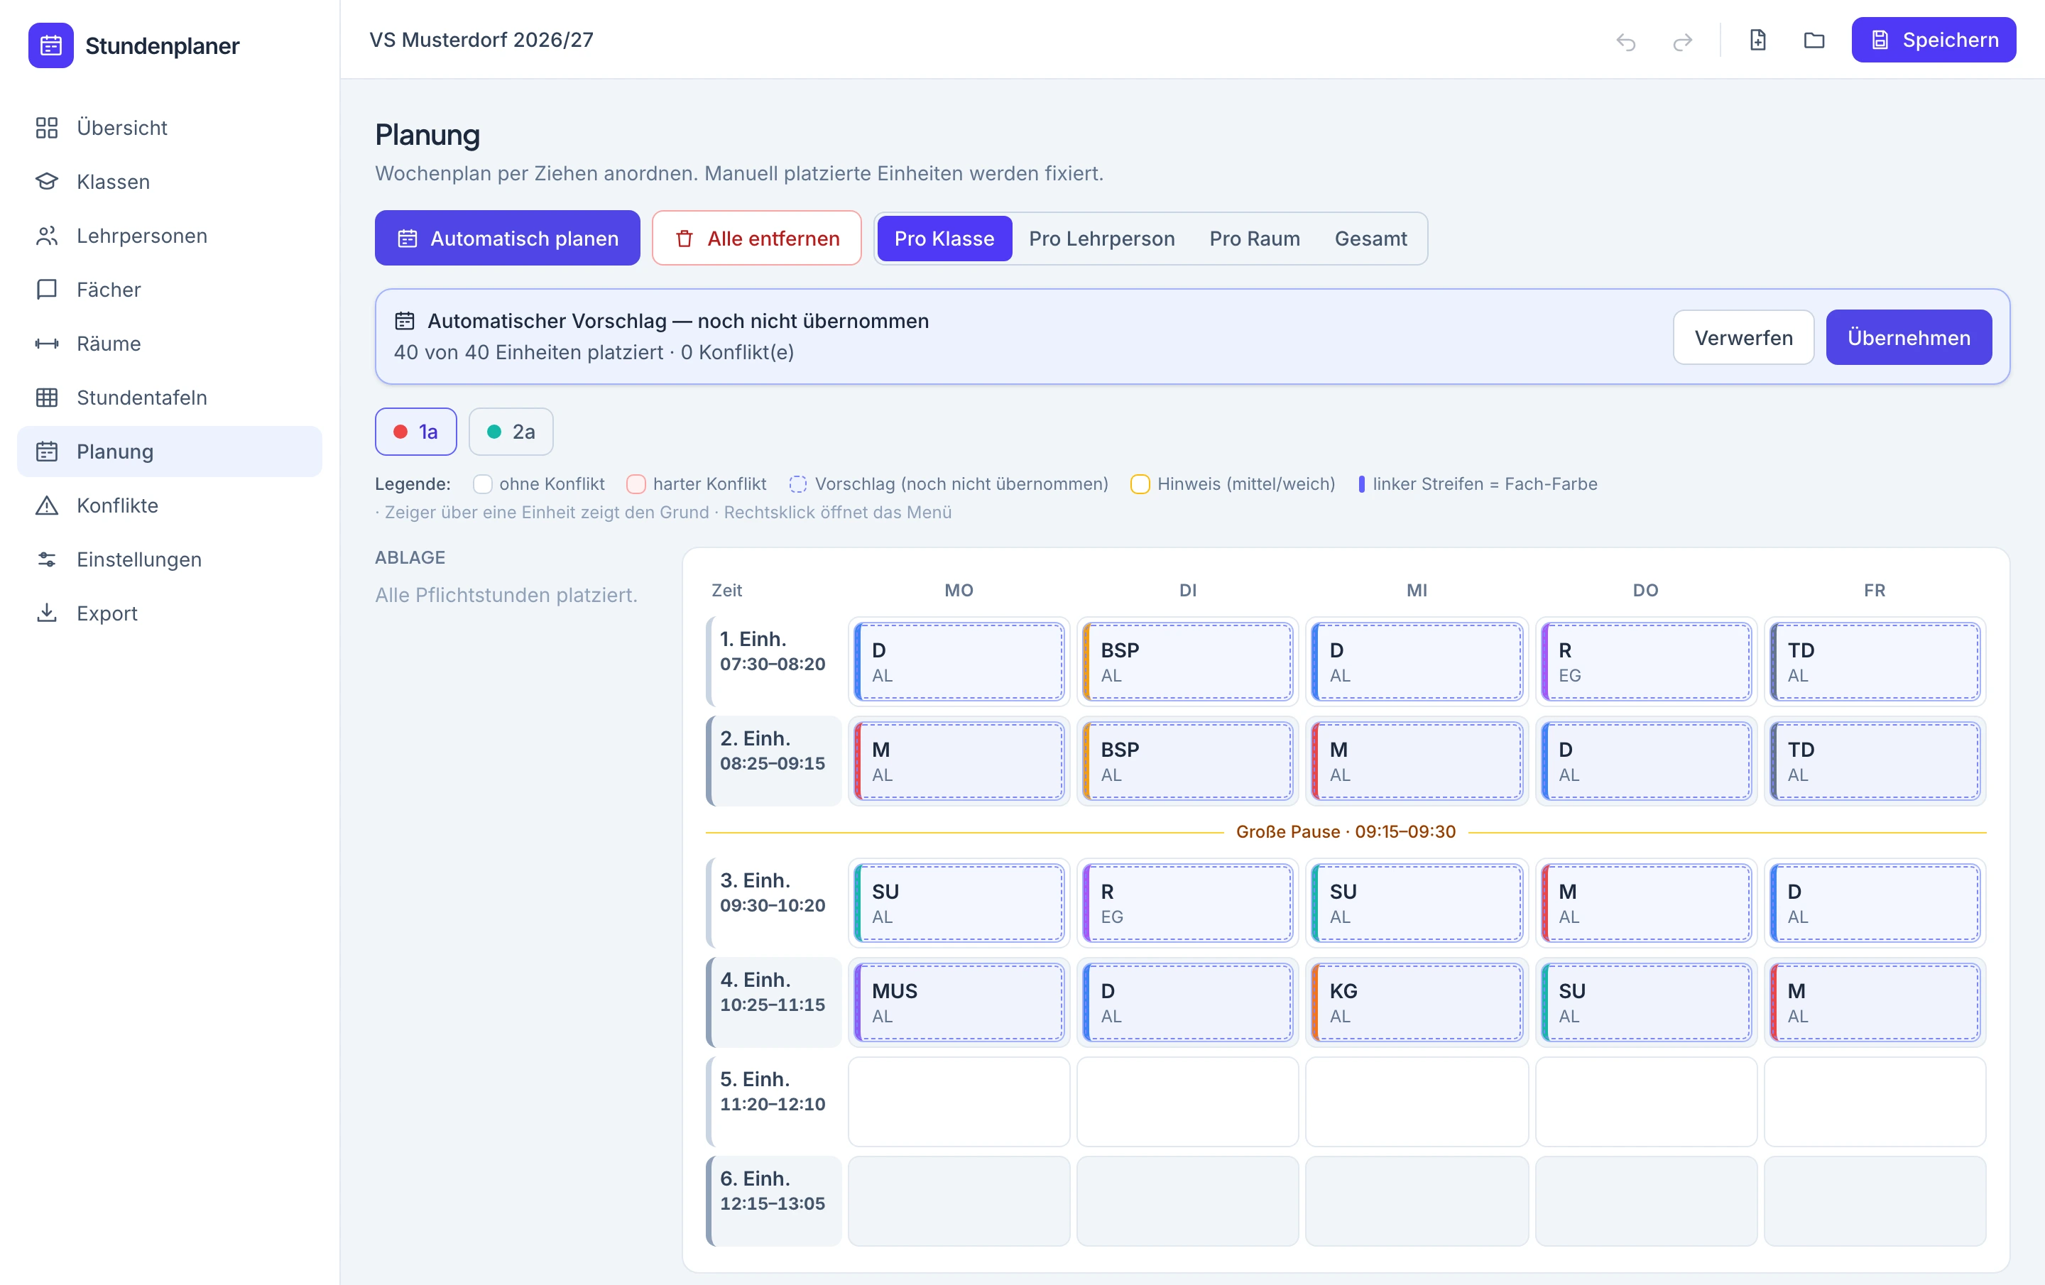Select class 1a chip
Image resolution: width=2045 pixels, height=1285 pixels.
tap(416, 432)
